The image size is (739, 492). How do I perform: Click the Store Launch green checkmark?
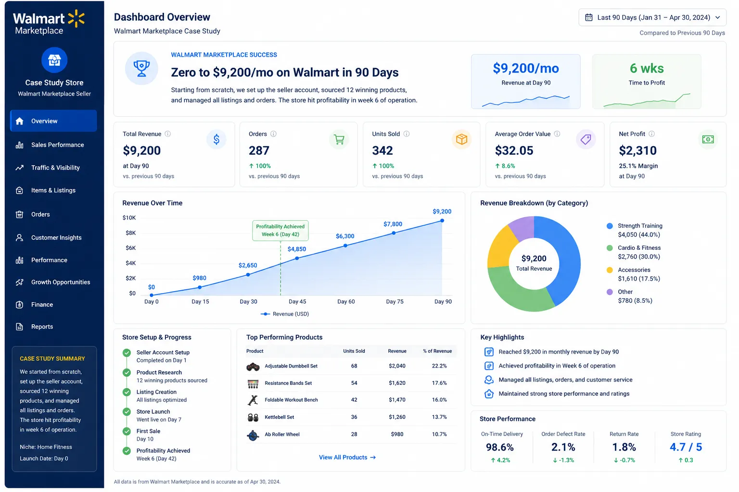(x=127, y=412)
